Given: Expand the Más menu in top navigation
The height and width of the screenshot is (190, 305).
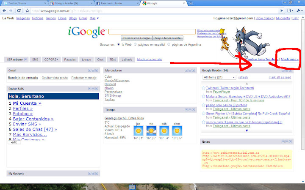Looking at the screenshot, I should (x=94, y=18).
